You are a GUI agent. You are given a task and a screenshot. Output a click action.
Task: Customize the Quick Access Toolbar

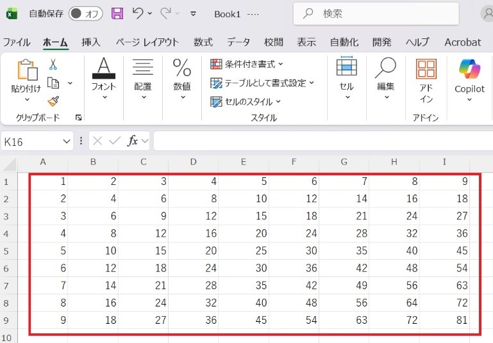[194, 14]
